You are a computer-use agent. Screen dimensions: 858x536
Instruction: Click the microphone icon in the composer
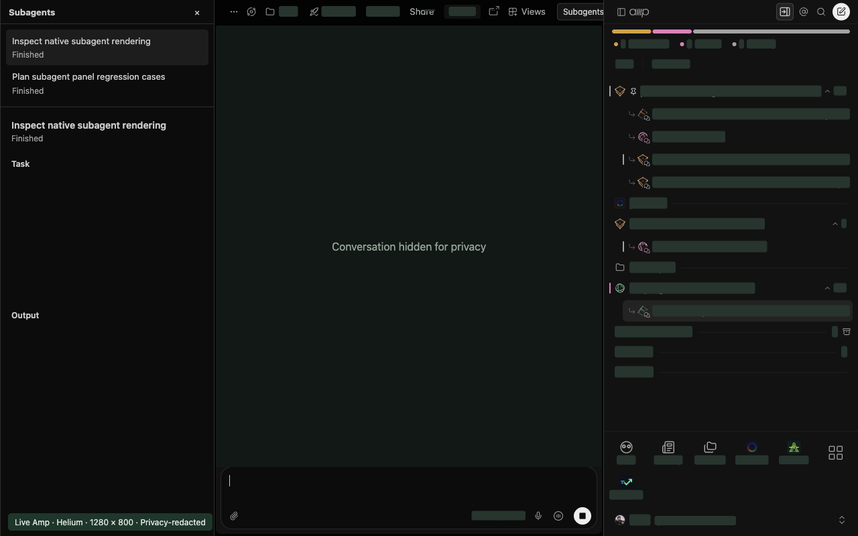538,516
